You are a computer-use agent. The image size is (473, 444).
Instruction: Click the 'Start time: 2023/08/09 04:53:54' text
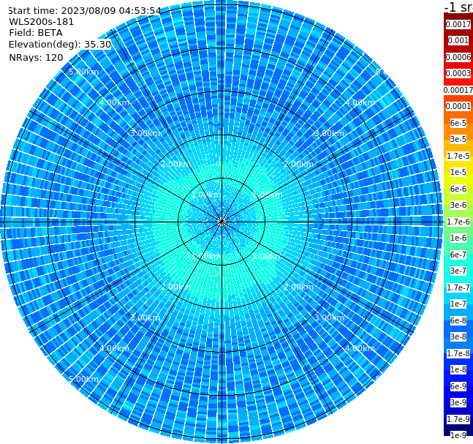click(85, 11)
